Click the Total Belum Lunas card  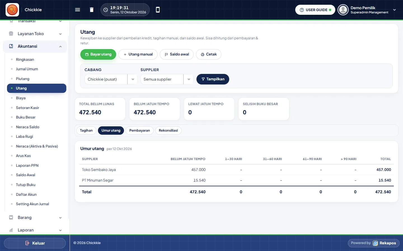100,109
